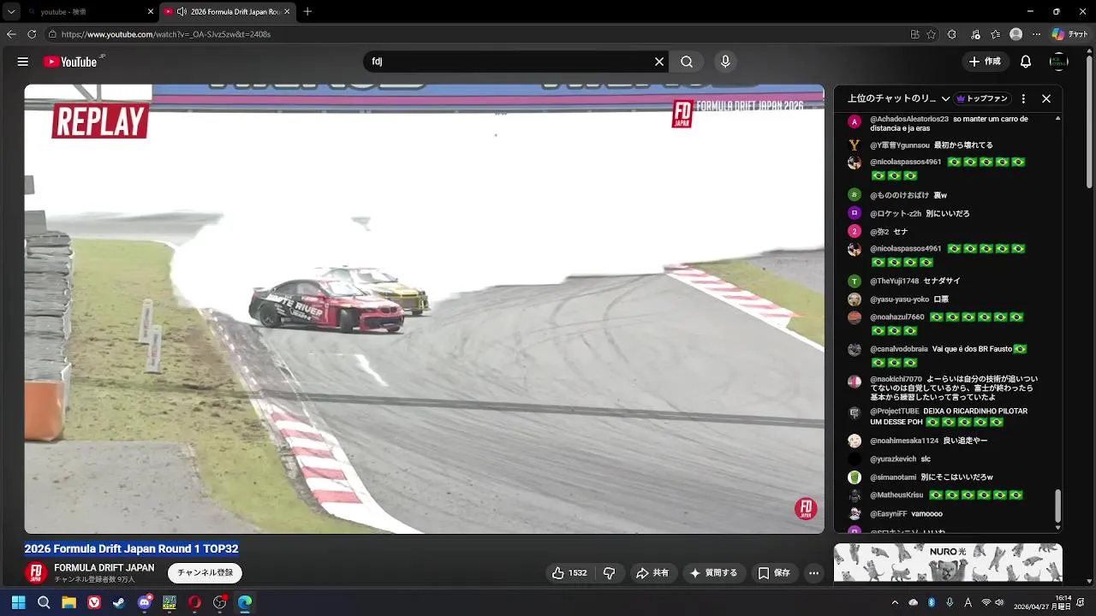Open Steam from taskbar
The image size is (1096, 616).
coord(118,602)
